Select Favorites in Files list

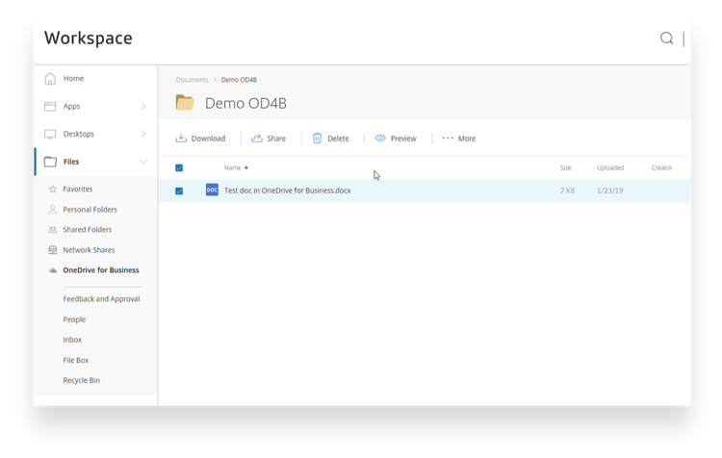[78, 190]
